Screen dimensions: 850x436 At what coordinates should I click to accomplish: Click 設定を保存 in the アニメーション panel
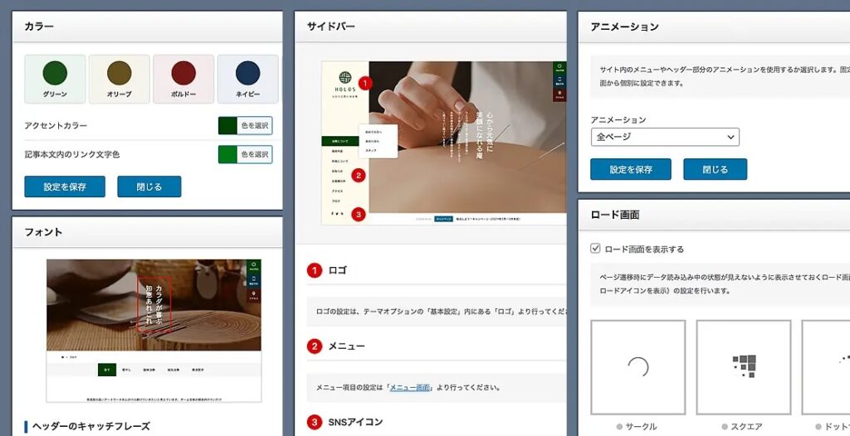631,169
